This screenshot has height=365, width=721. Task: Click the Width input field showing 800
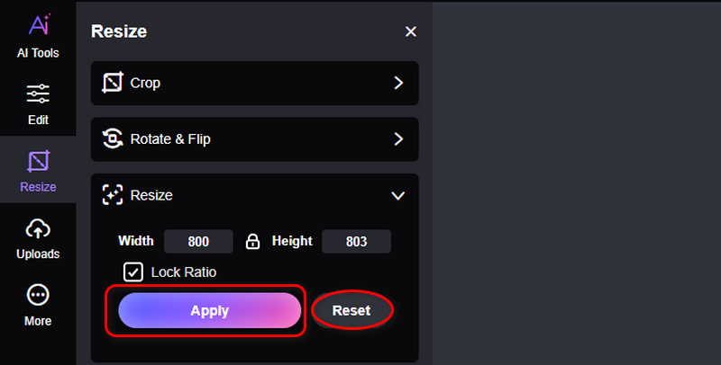(198, 241)
